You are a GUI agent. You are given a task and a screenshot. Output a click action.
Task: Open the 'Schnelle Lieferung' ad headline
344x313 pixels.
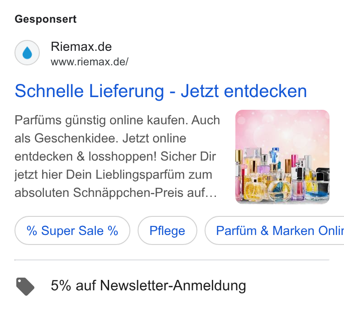(161, 91)
